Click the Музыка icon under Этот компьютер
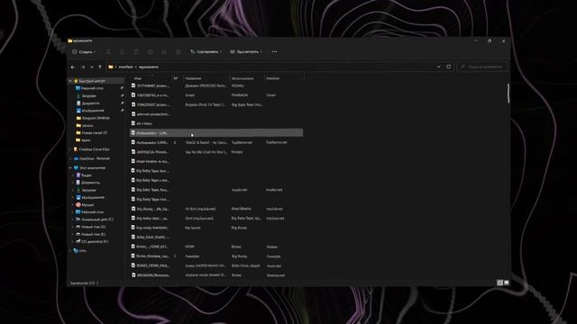Screen dimensions: 577x324 78,204
